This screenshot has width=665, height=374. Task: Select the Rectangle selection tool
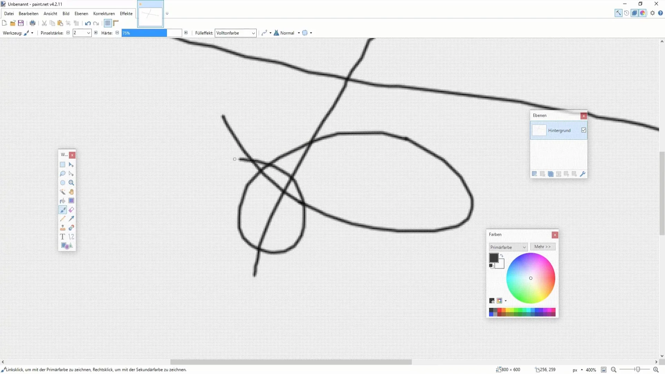point(63,164)
